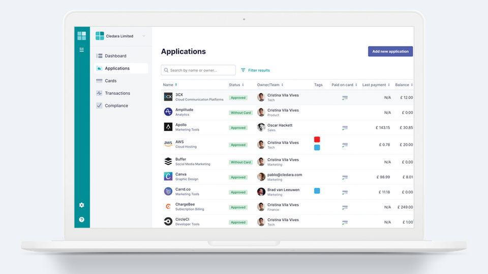This screenshot has height=274, width=488.
Task: Click paid-on-card icon in 3CX row
Action: [345, 97]
